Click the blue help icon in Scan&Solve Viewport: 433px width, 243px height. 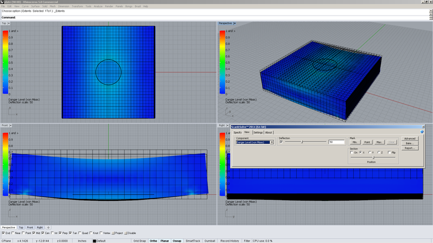click(x=422, y=132)
